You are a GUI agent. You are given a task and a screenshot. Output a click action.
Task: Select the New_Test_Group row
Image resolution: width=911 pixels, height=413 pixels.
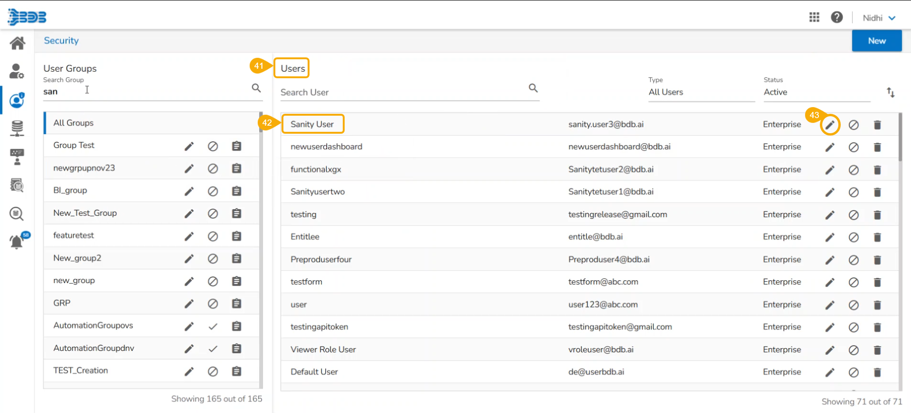(85, 213)
